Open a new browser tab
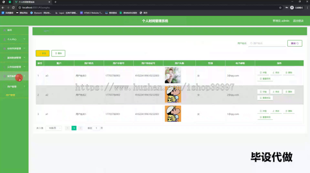 [55, 2]
